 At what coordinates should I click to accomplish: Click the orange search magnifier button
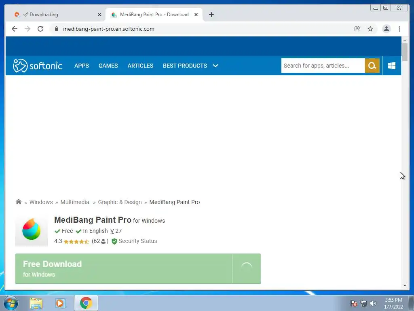pos(372,66)
